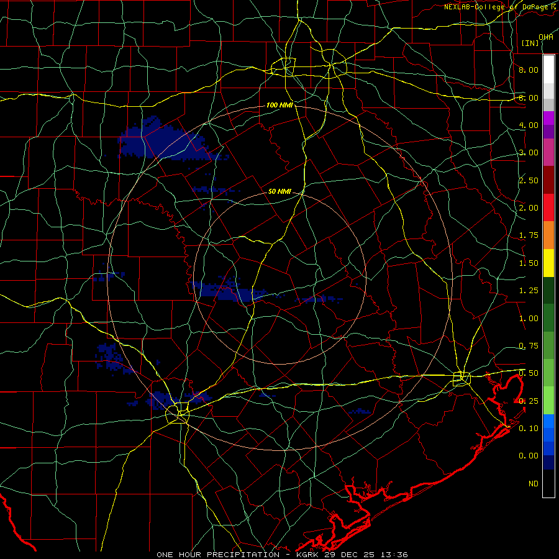
Task: Select the 1.50 legend value
Action: [529, 263]
